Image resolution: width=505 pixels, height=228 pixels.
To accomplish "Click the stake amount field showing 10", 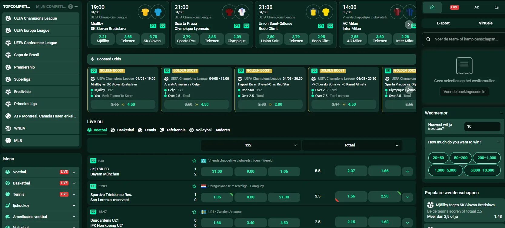I will (x=482, y=127).
